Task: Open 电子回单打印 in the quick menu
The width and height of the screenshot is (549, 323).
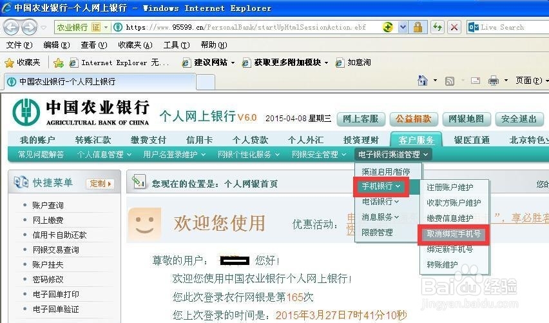Action: (x=55, y=294)
